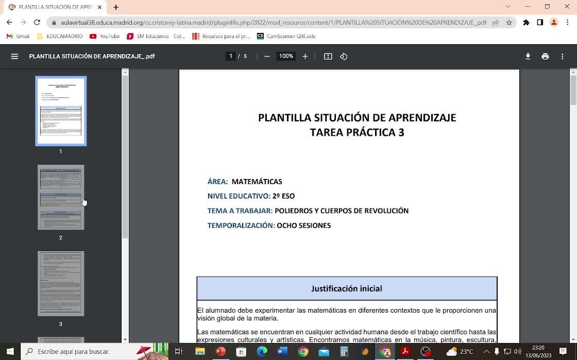Open Recursos para el pr... bookmark

221,36
